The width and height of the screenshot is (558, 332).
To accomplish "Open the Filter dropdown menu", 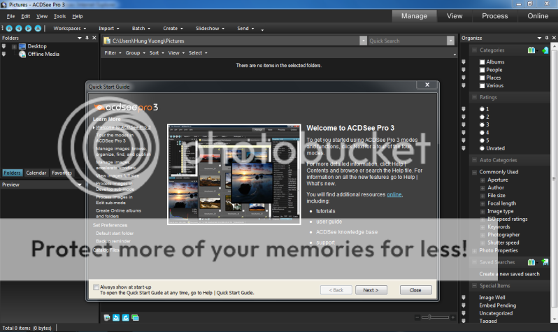I will [113, 52].
